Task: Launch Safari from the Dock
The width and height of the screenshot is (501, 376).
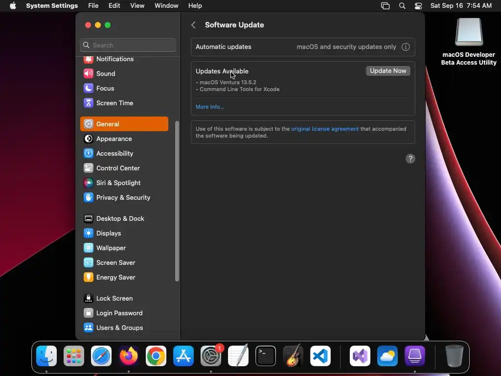Action: (x=101, y=356)
